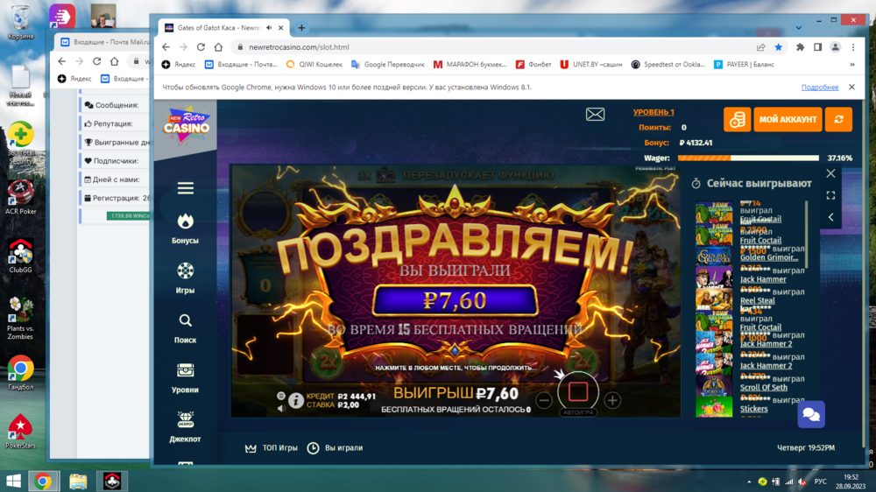Open the mail envelope messages icon
876x492 pixels.
click(x=595, y=115)
